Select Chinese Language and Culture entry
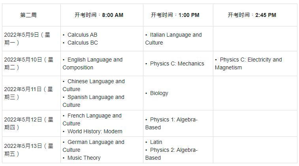The width and height of the screenshot is (299, 166). pos(94,85)
